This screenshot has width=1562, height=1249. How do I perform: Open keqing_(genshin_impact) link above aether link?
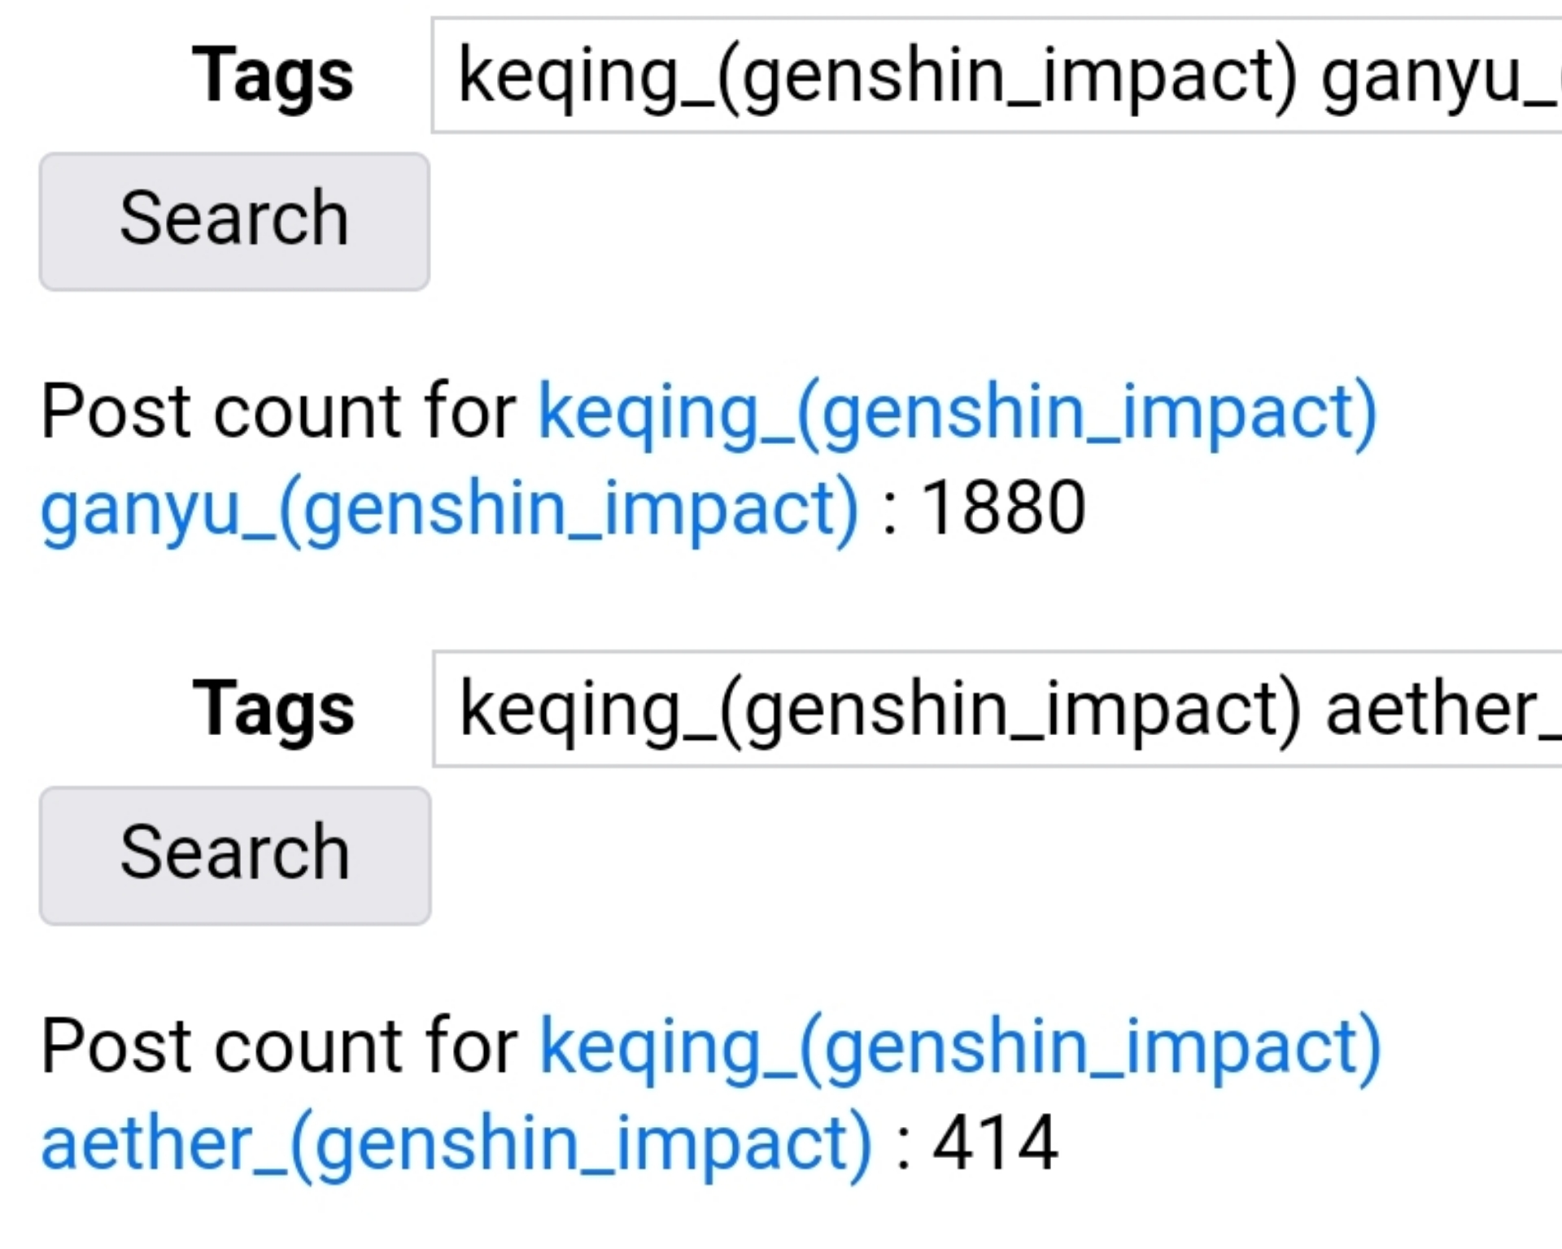[x=960, y=1046]
